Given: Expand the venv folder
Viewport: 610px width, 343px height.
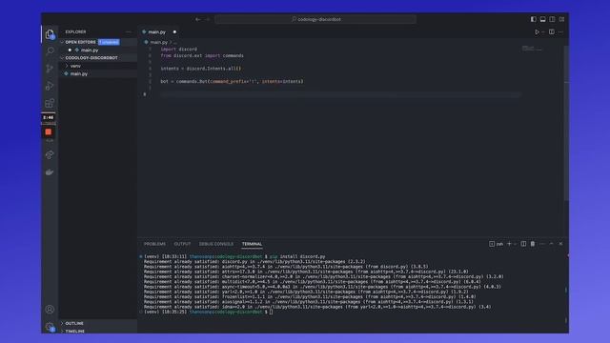Looking at the screenshot, I should 75,66.
